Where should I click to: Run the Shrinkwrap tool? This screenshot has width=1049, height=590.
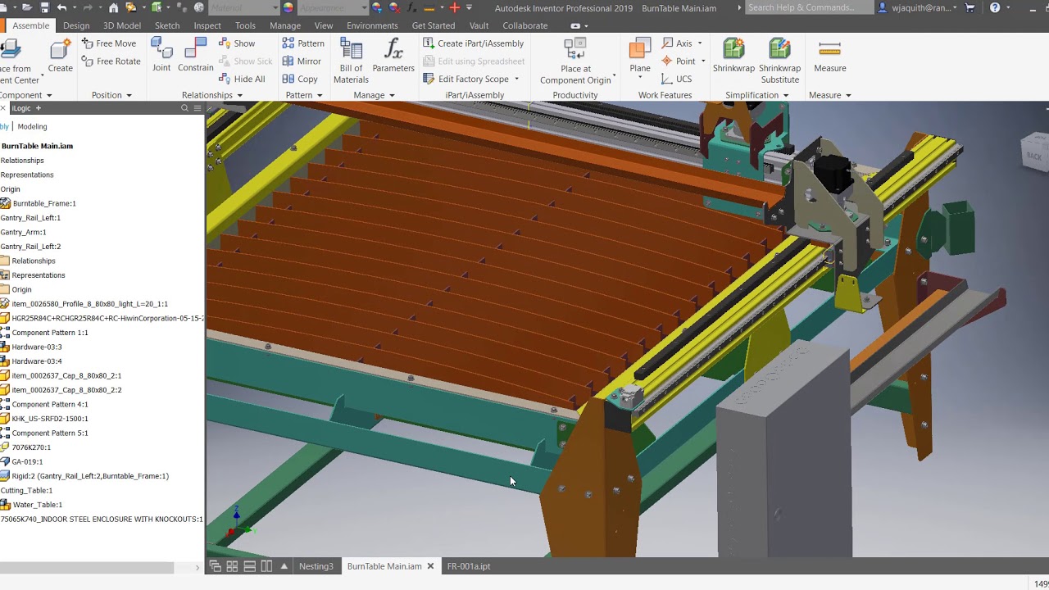tap(733, 56)
